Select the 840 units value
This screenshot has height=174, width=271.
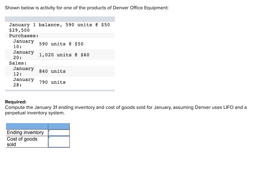(x=52, y=71)
